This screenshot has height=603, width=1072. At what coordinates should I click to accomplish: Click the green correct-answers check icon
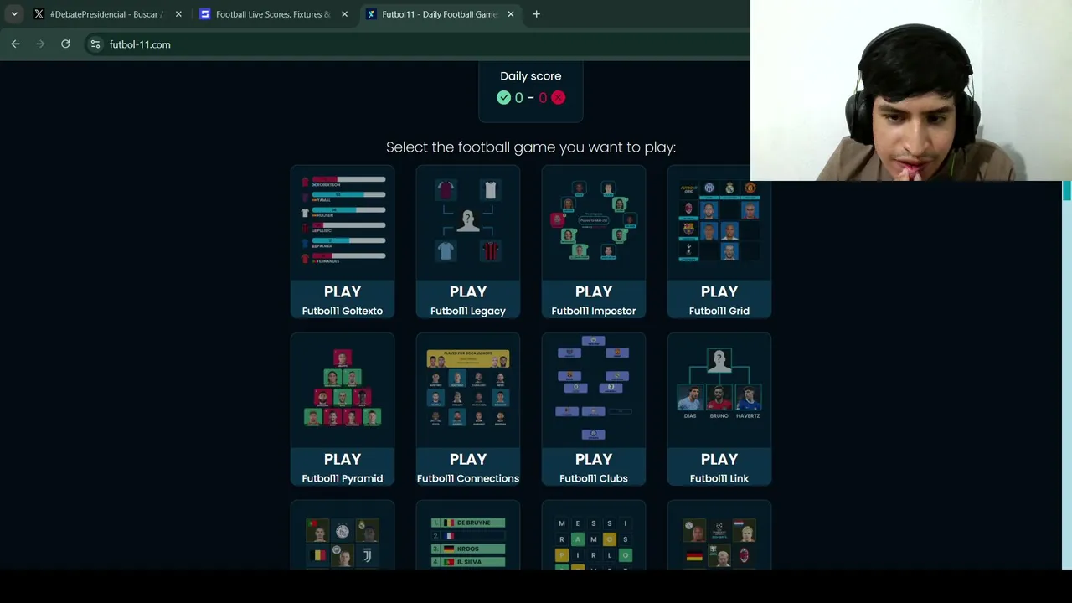pyautogui.click(x=503, y=97)
